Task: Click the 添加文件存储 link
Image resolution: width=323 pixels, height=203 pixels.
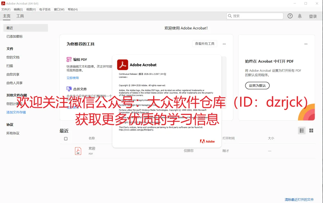Action: pos(16,112)
